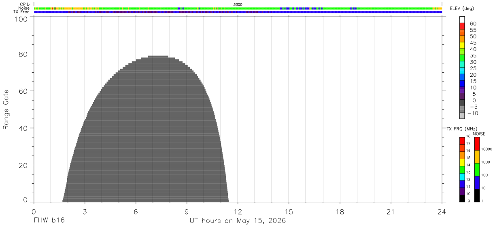This screenshot has height=229, width=497.
Task: Click the 24 tick label on time axis
Action: tap(442, 212)
